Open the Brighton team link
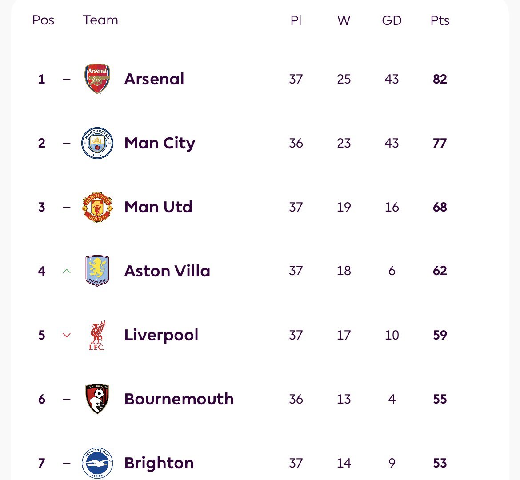Image resolution: width=520 pixels, height=480 pixels. 159,463
